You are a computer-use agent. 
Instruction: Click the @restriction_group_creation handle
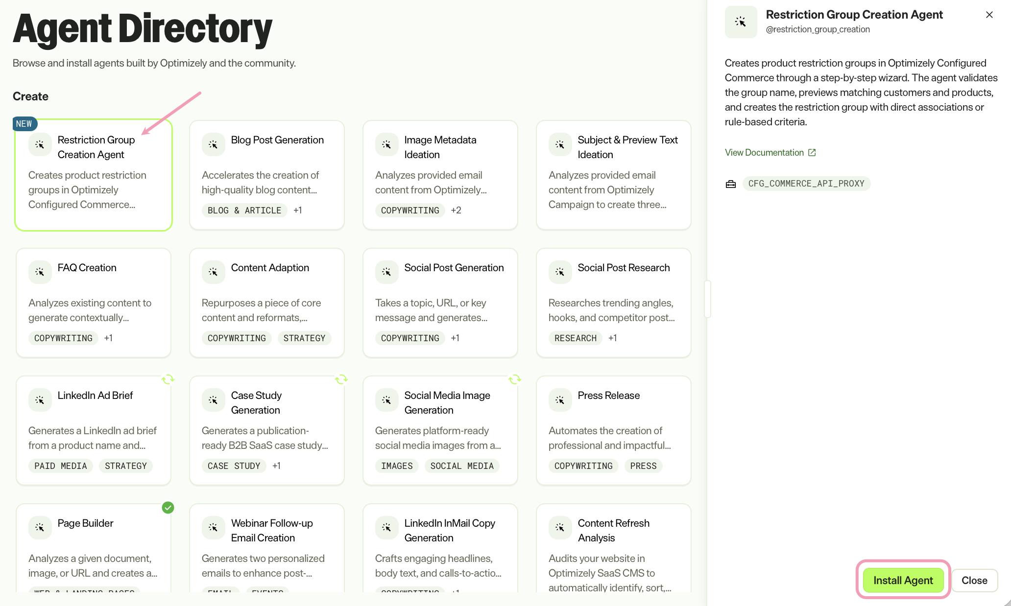pos(818,29)
